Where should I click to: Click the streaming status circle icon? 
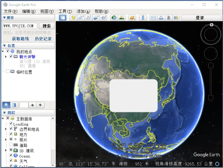[217, 164]
